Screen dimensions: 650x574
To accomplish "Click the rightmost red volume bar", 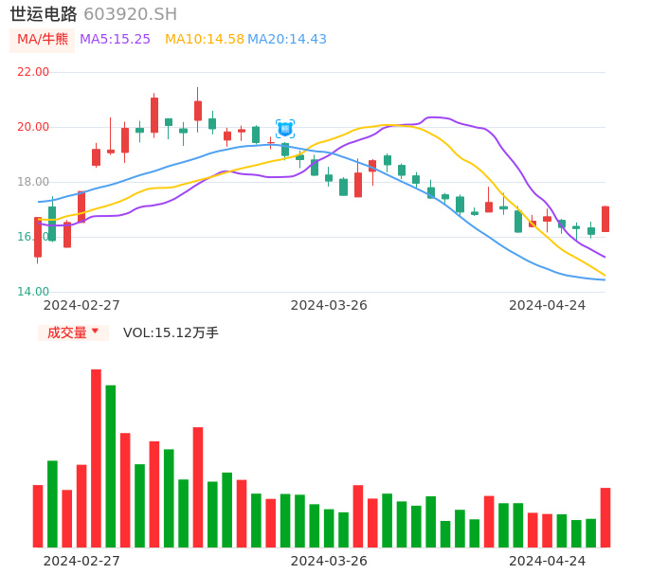I will 605,517.
